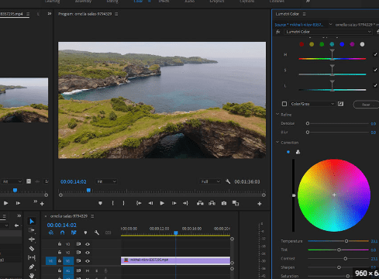The height and width of the screenshot is (279, 379).
Task: Play the Source monitor clip
Action: (x=5, y=203)
